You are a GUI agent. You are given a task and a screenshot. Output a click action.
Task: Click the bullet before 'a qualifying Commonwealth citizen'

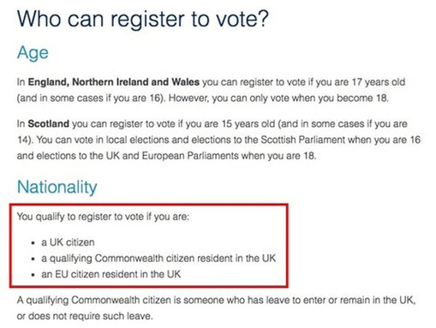pos(33,259)
